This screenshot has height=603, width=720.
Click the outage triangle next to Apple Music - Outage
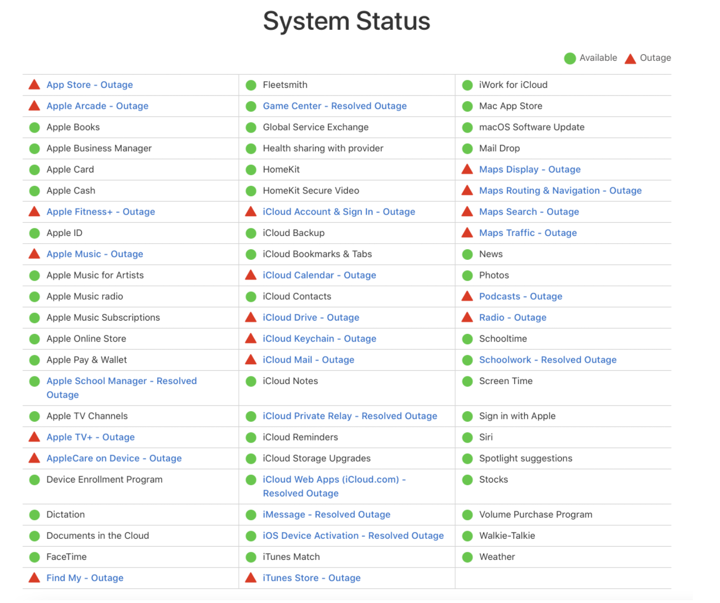(34, 254)
